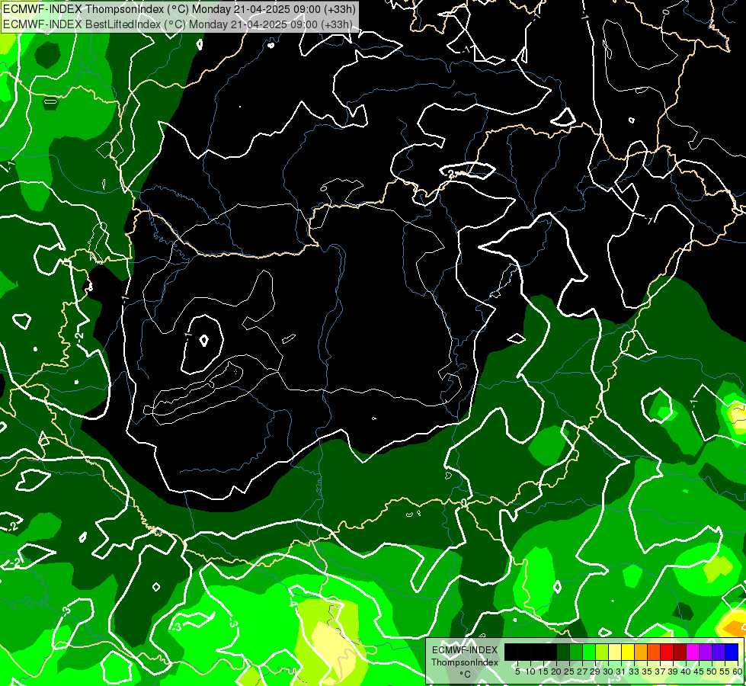Viewport: 746px width, 686px height.
Task: Click legend tick label 20
Action: (557, 672)
